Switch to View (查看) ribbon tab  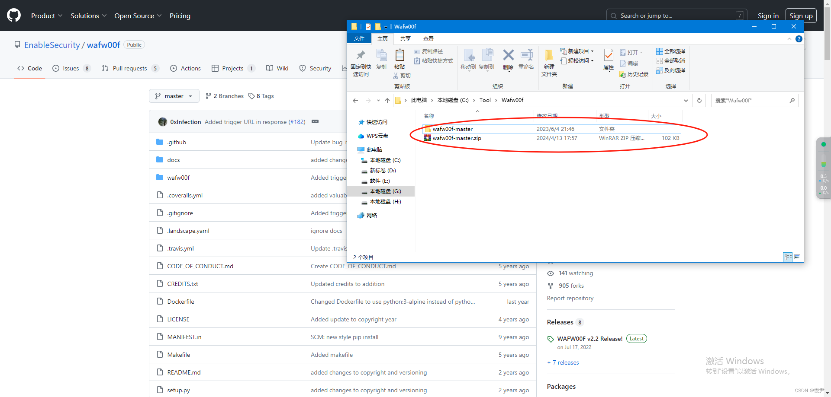coord(428,39)
